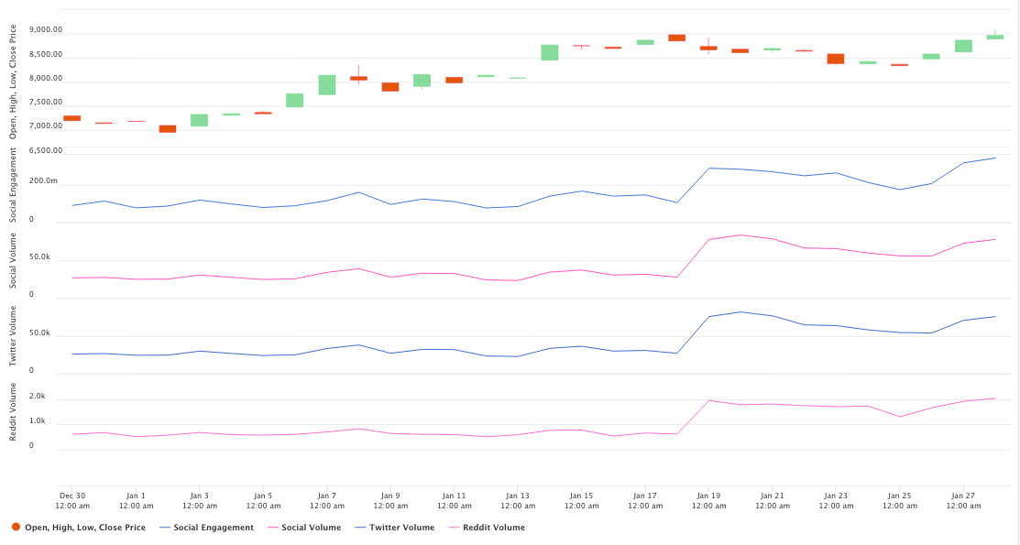The width and height of the screenshot is (1020, 545).
Task: Toggle the Open, High, Low, Close Price legend
Action: pos(79,528)
